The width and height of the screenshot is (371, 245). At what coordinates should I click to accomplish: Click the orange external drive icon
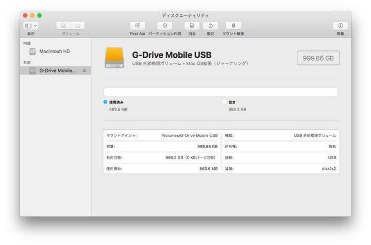[x=114, y=58]
